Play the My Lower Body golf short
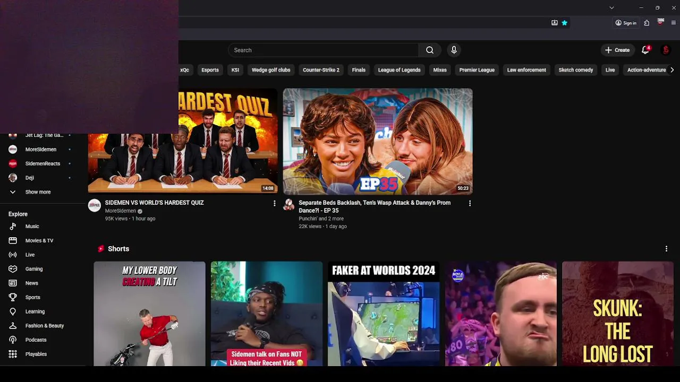 click(149, 314)
